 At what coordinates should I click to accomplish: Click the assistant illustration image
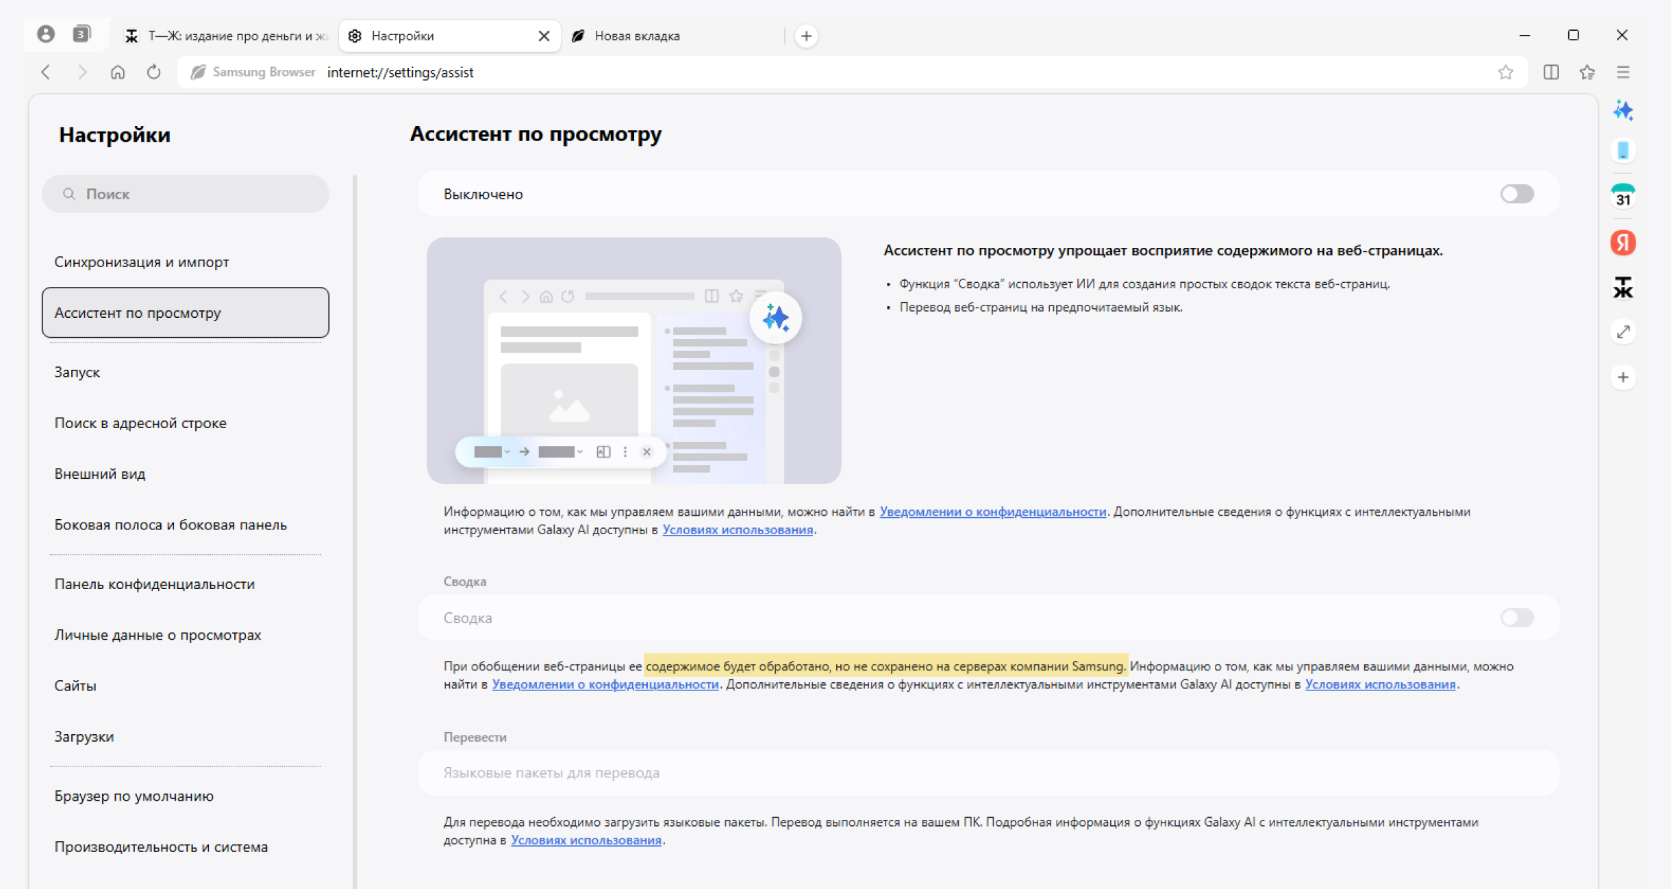tap(634, 360)
